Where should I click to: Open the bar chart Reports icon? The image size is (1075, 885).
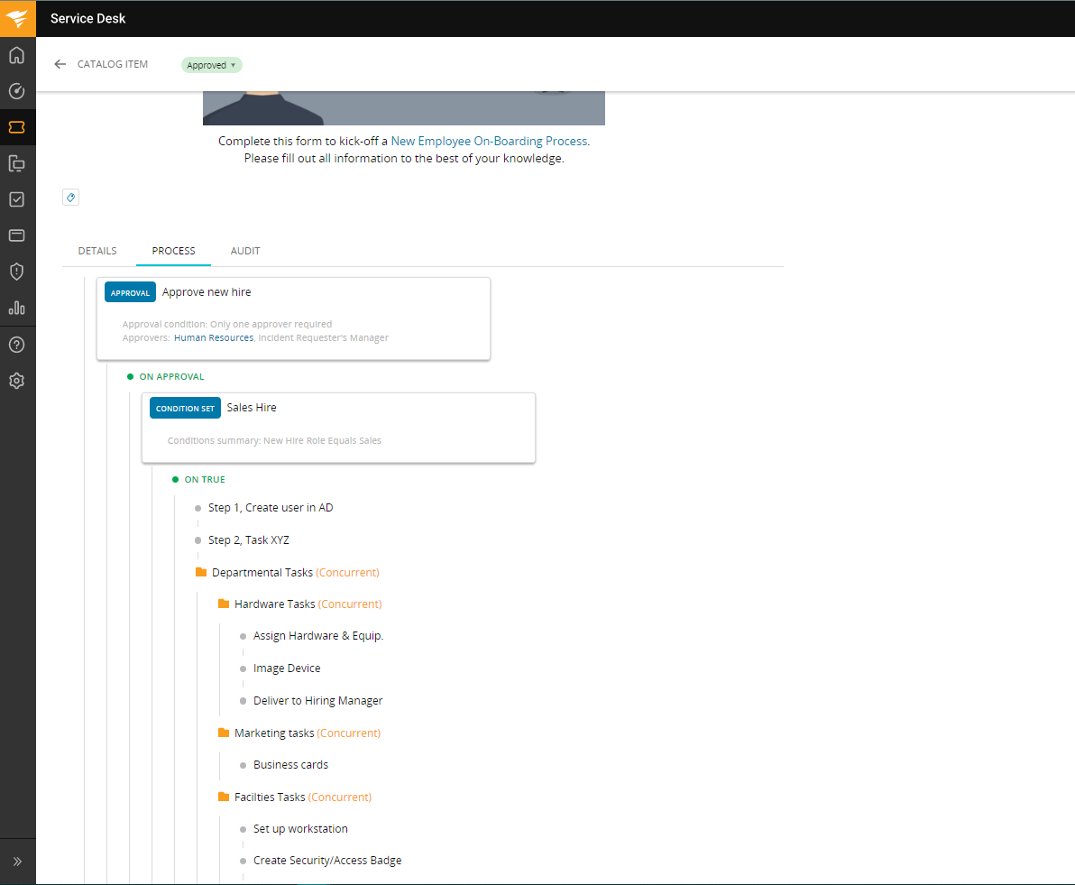point(16,308)
